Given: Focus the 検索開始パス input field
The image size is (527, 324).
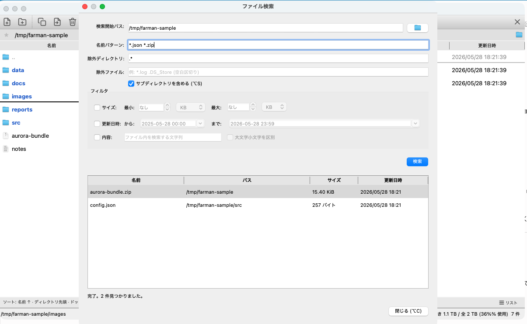Looking at the screenshot, I should tap(265, 28).
